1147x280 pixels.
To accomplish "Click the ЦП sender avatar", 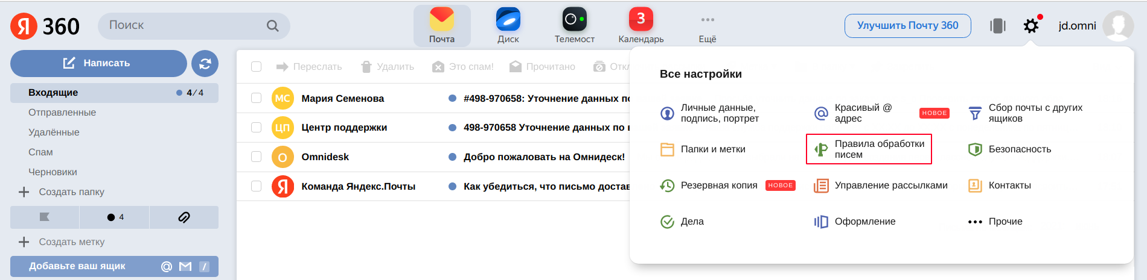I will tap(283, 128).
